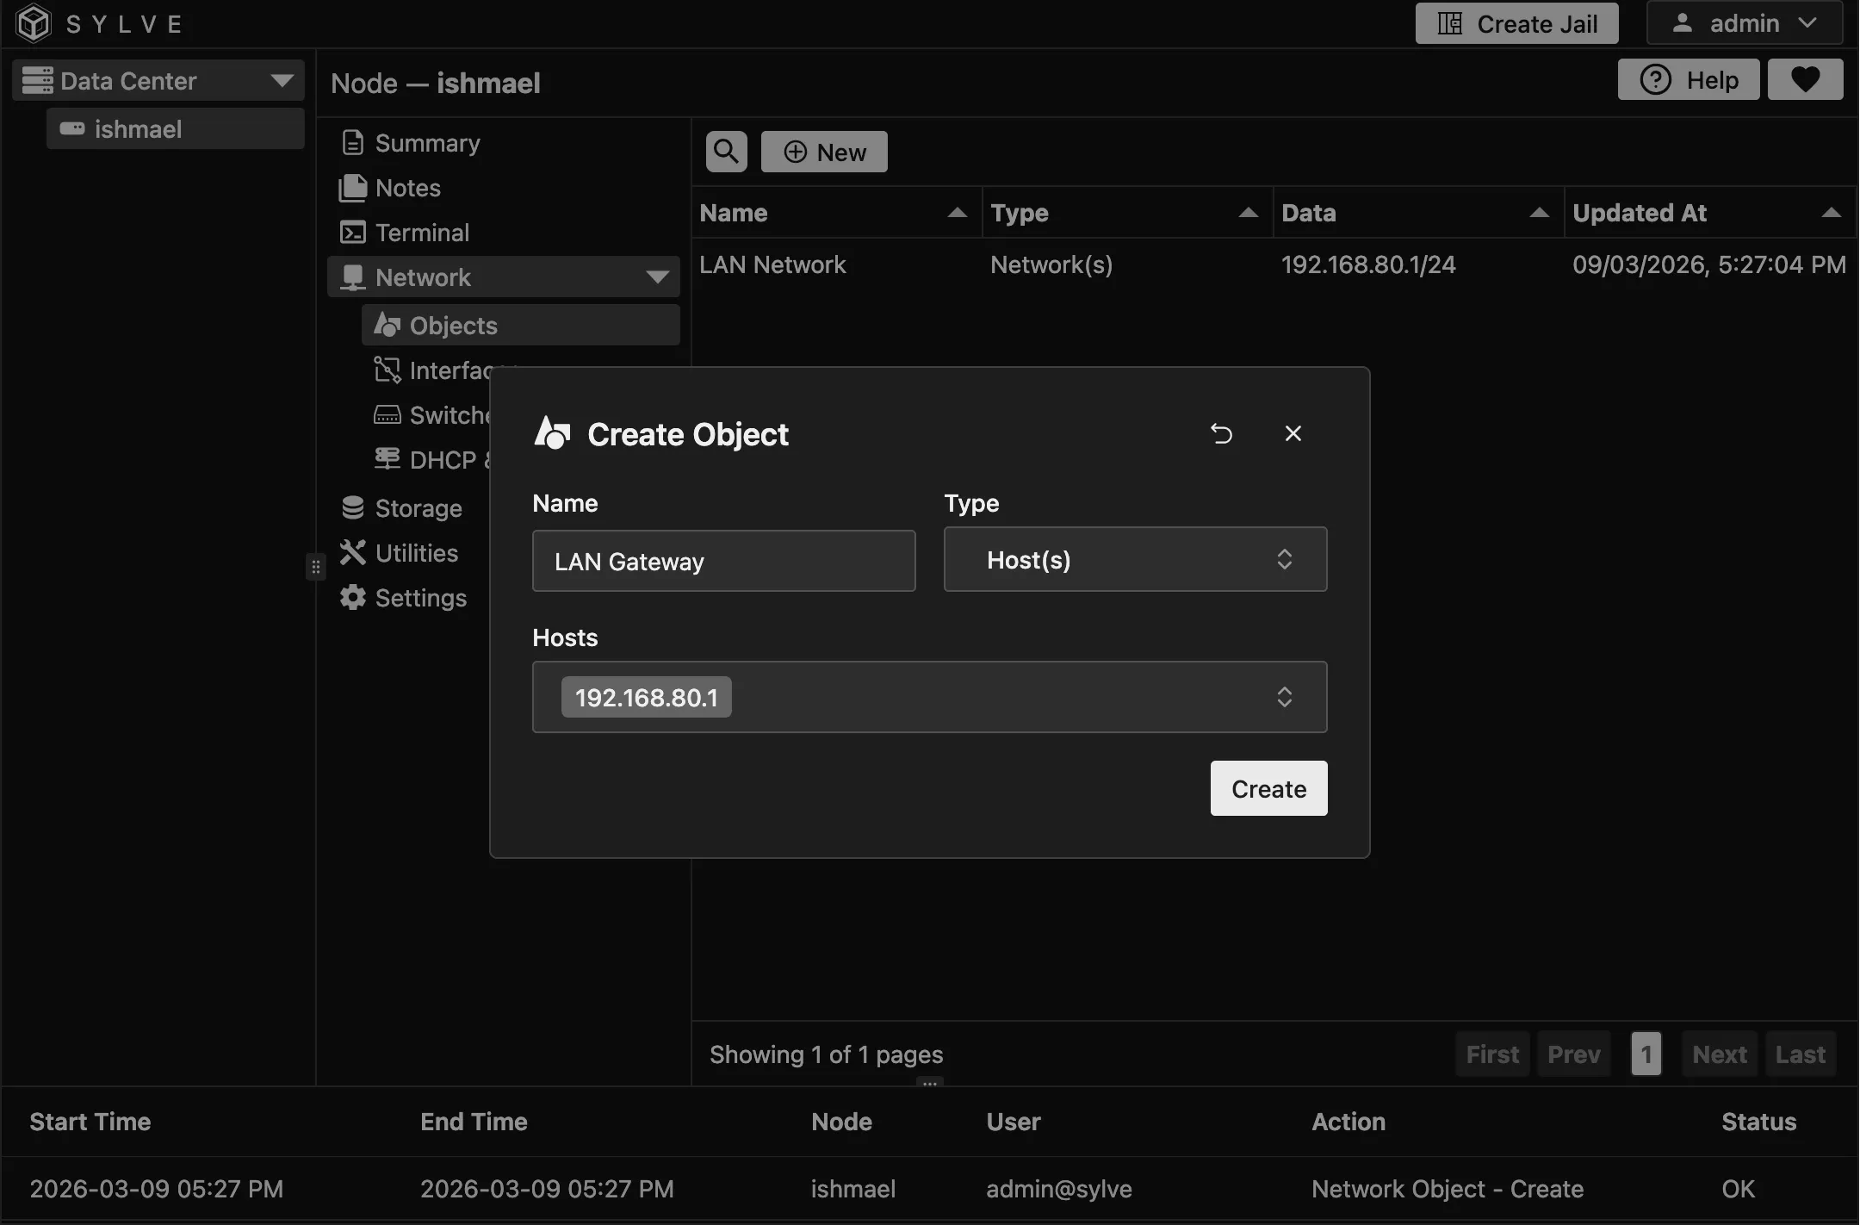This screenshot has width=1860, height=1225.
Task: Close the Create Object dialog
Action: 1293,433
